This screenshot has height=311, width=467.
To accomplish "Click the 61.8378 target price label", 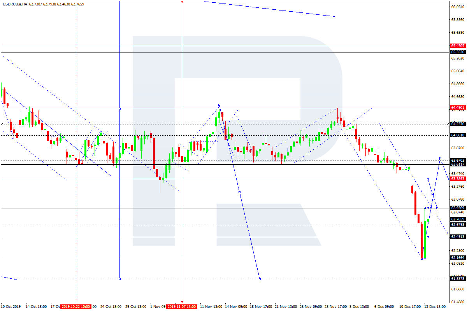I will [457, 279].
